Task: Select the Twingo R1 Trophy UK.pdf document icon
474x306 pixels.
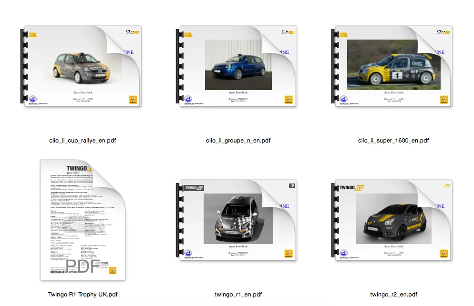Action: click(x=83, y=220)
